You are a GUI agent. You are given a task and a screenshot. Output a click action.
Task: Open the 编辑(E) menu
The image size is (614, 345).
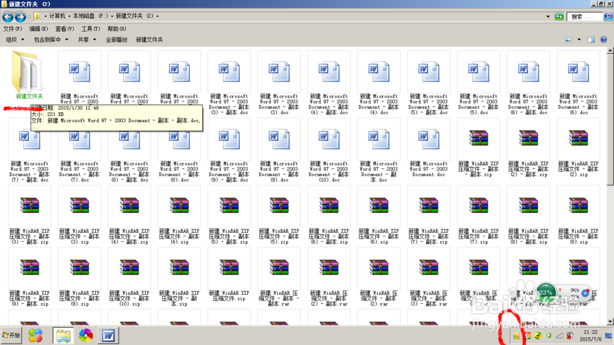click(38, 29)
